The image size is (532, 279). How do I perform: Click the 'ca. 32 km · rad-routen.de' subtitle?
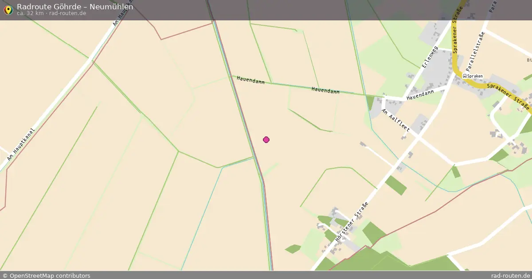51,13
